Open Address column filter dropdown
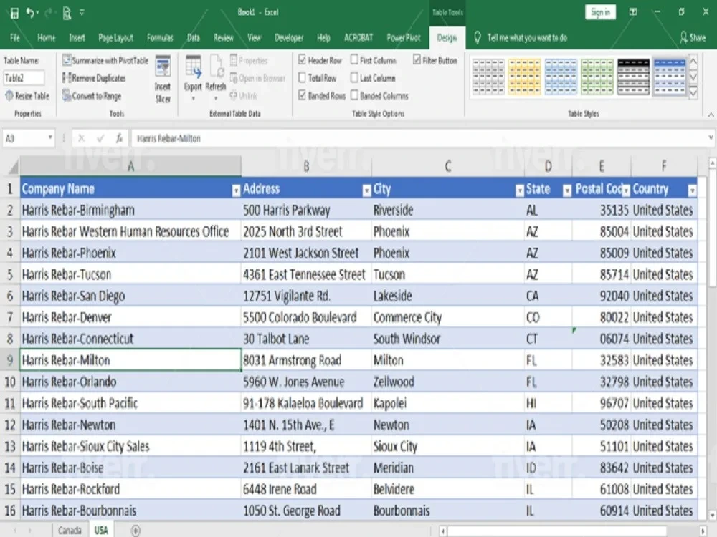Screen dimensions: 717x537 point(366,191)
